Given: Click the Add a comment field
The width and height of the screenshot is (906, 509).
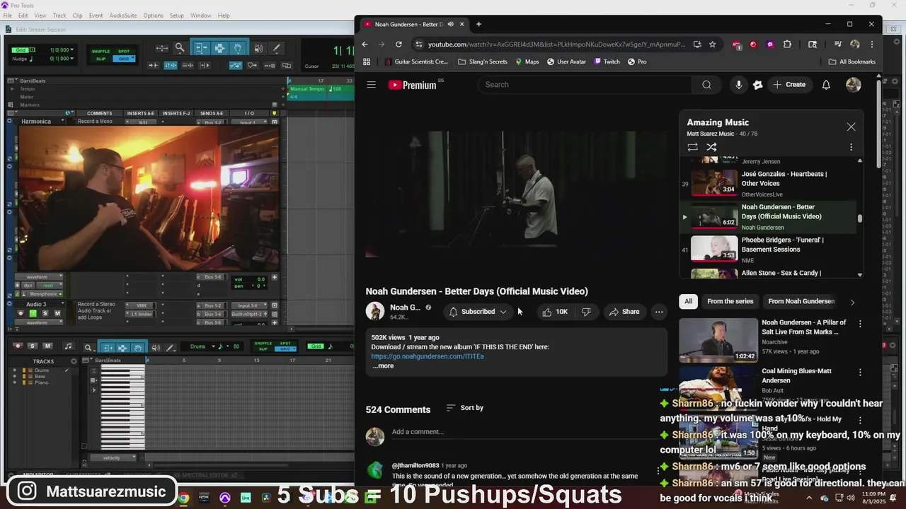Looking at the screenshot, I should pos(527,432).
